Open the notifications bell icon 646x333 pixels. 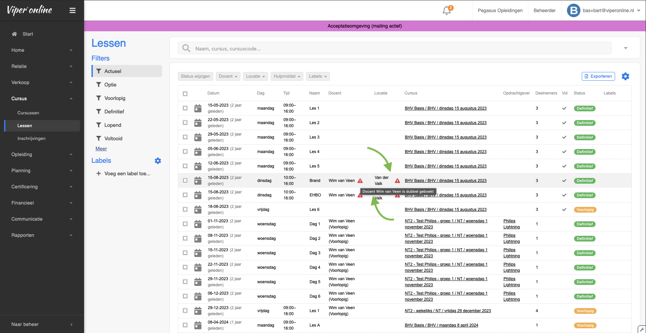(x=447, y=10)
